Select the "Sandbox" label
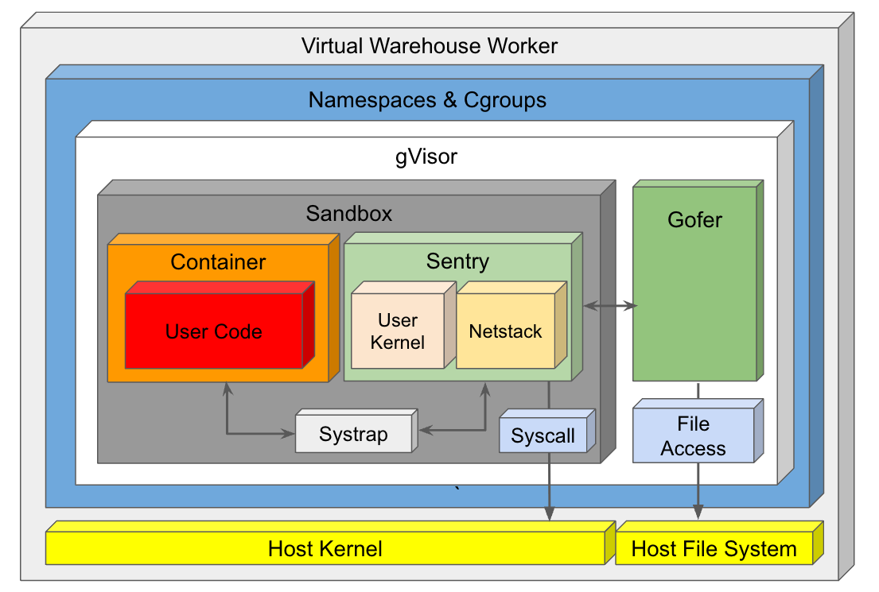The image size is (879, 592). 348,214
